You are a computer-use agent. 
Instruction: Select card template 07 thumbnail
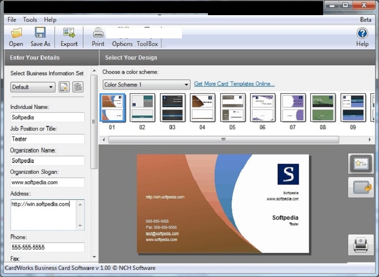[x=293, y=107]
